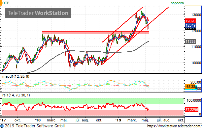The height and width of the screenshot is (129, 202).
Task: Click the '18 year marker on time axis
Action: (38, 120)
